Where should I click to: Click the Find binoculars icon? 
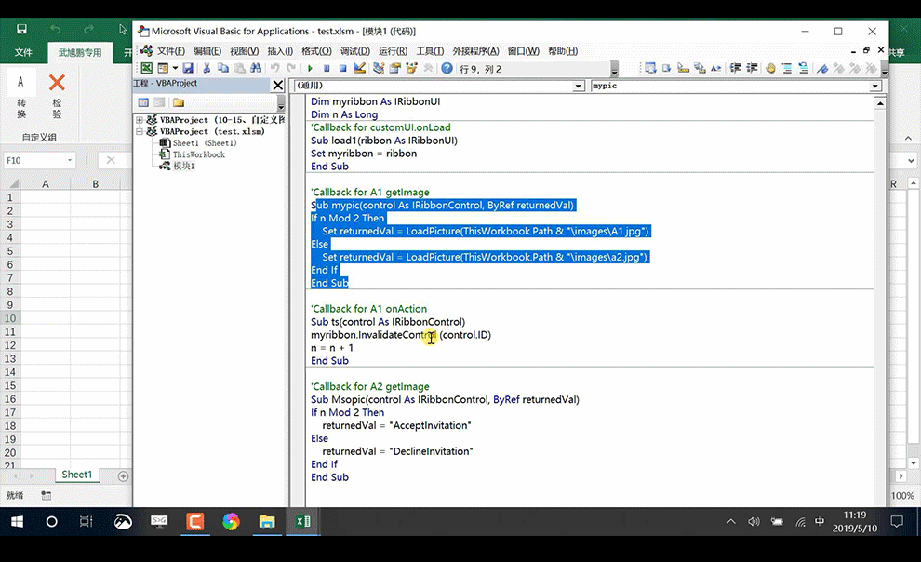click(256, 68)
